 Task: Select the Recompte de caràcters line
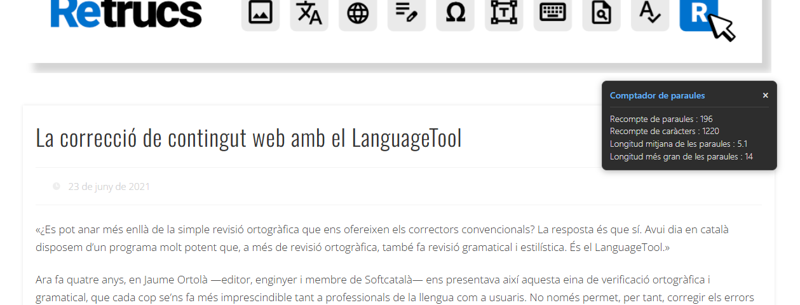[x=664, y=132]
